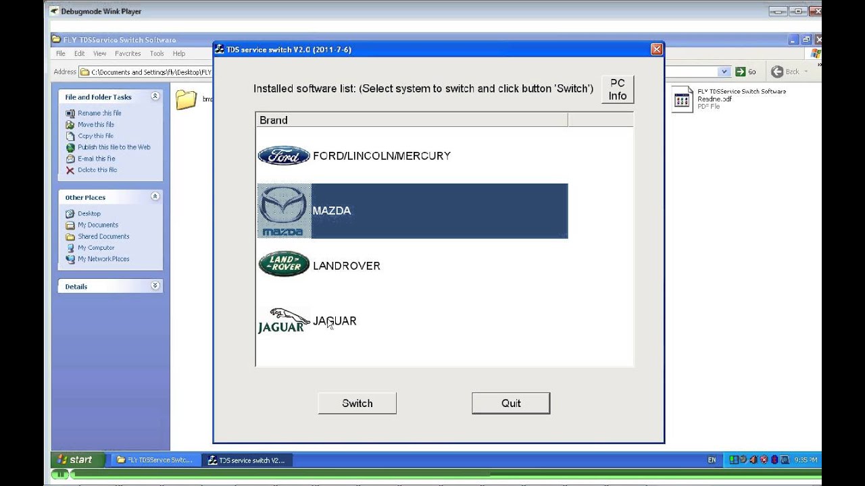This screenshot has height=486, width=865.
Task: Collapse the Other Places panel
Action: click(155, 196)
